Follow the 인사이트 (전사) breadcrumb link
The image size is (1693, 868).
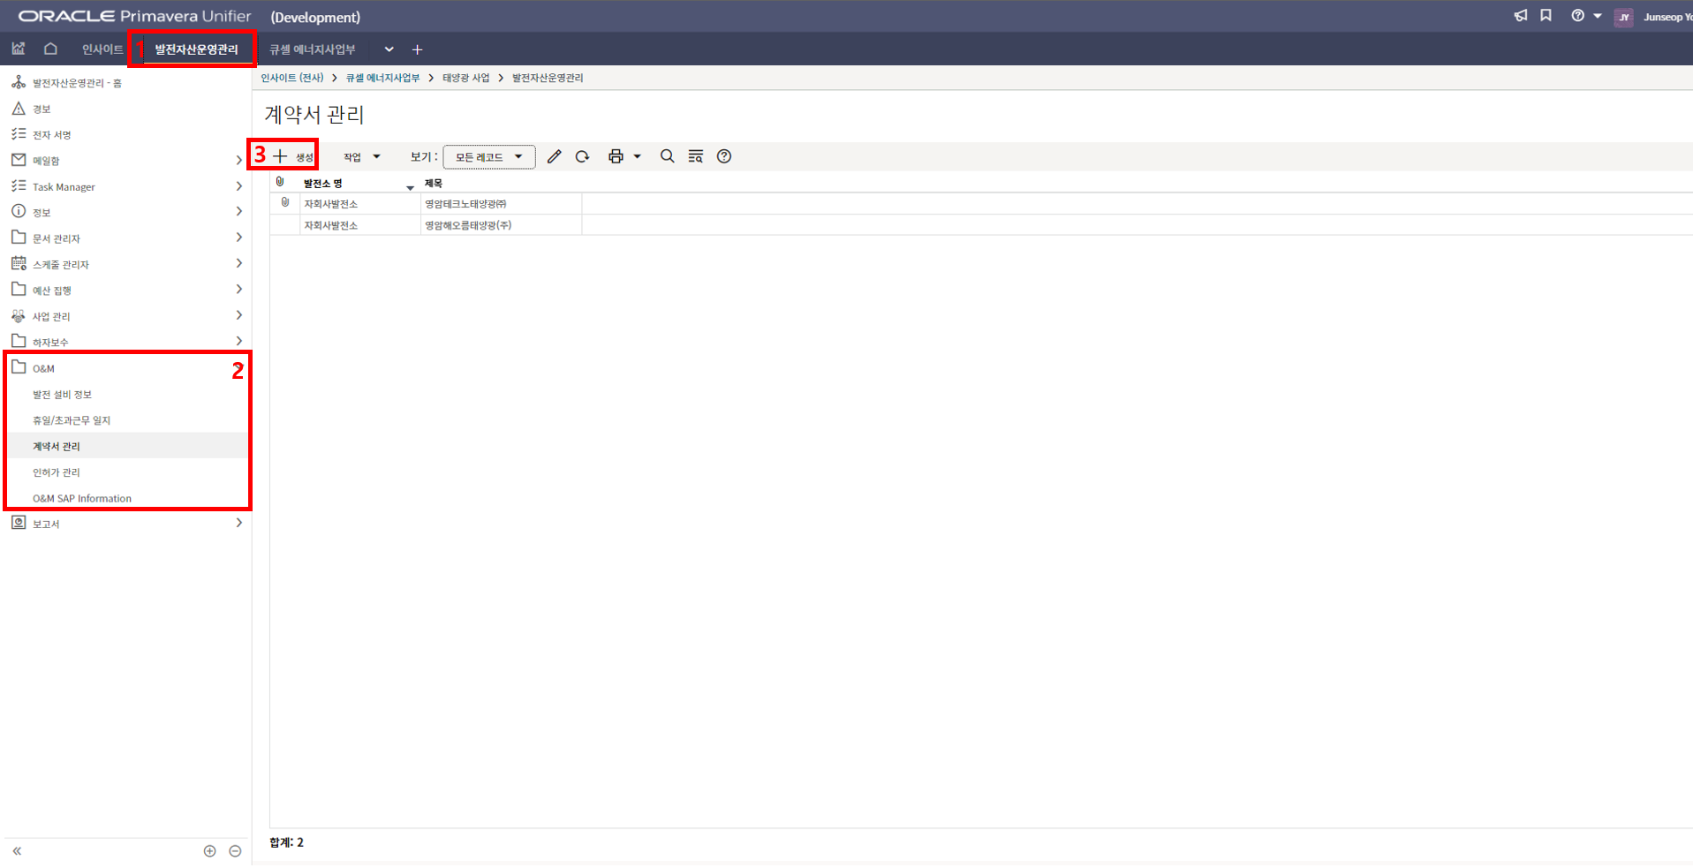291,78
